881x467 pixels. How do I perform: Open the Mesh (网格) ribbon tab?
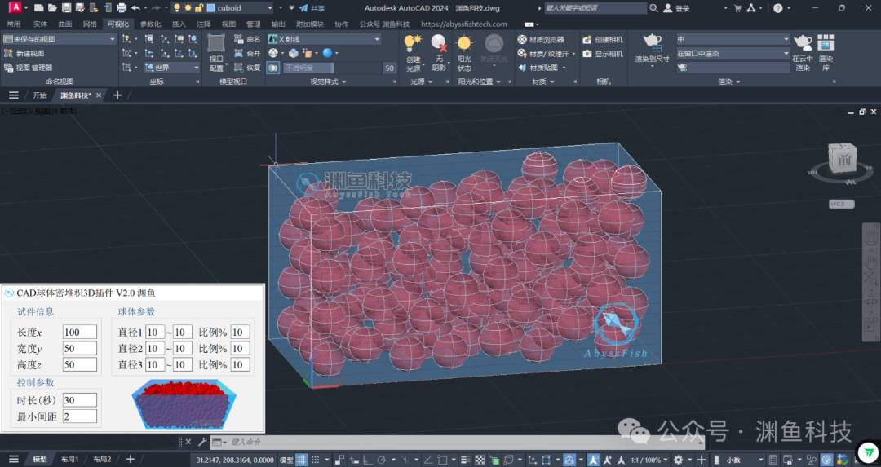[x=90, y=24]
